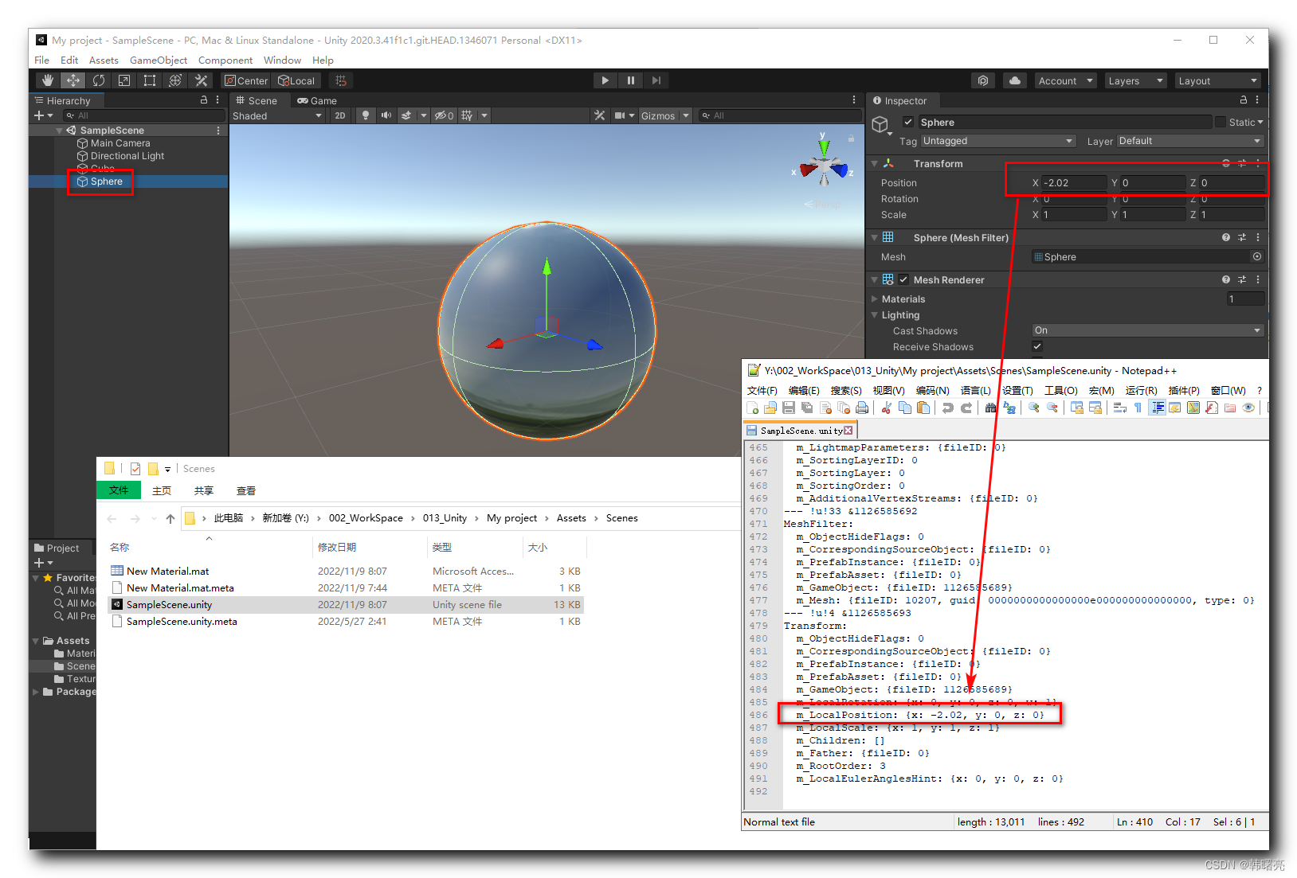Open the GameObject menu

point(159,60)
